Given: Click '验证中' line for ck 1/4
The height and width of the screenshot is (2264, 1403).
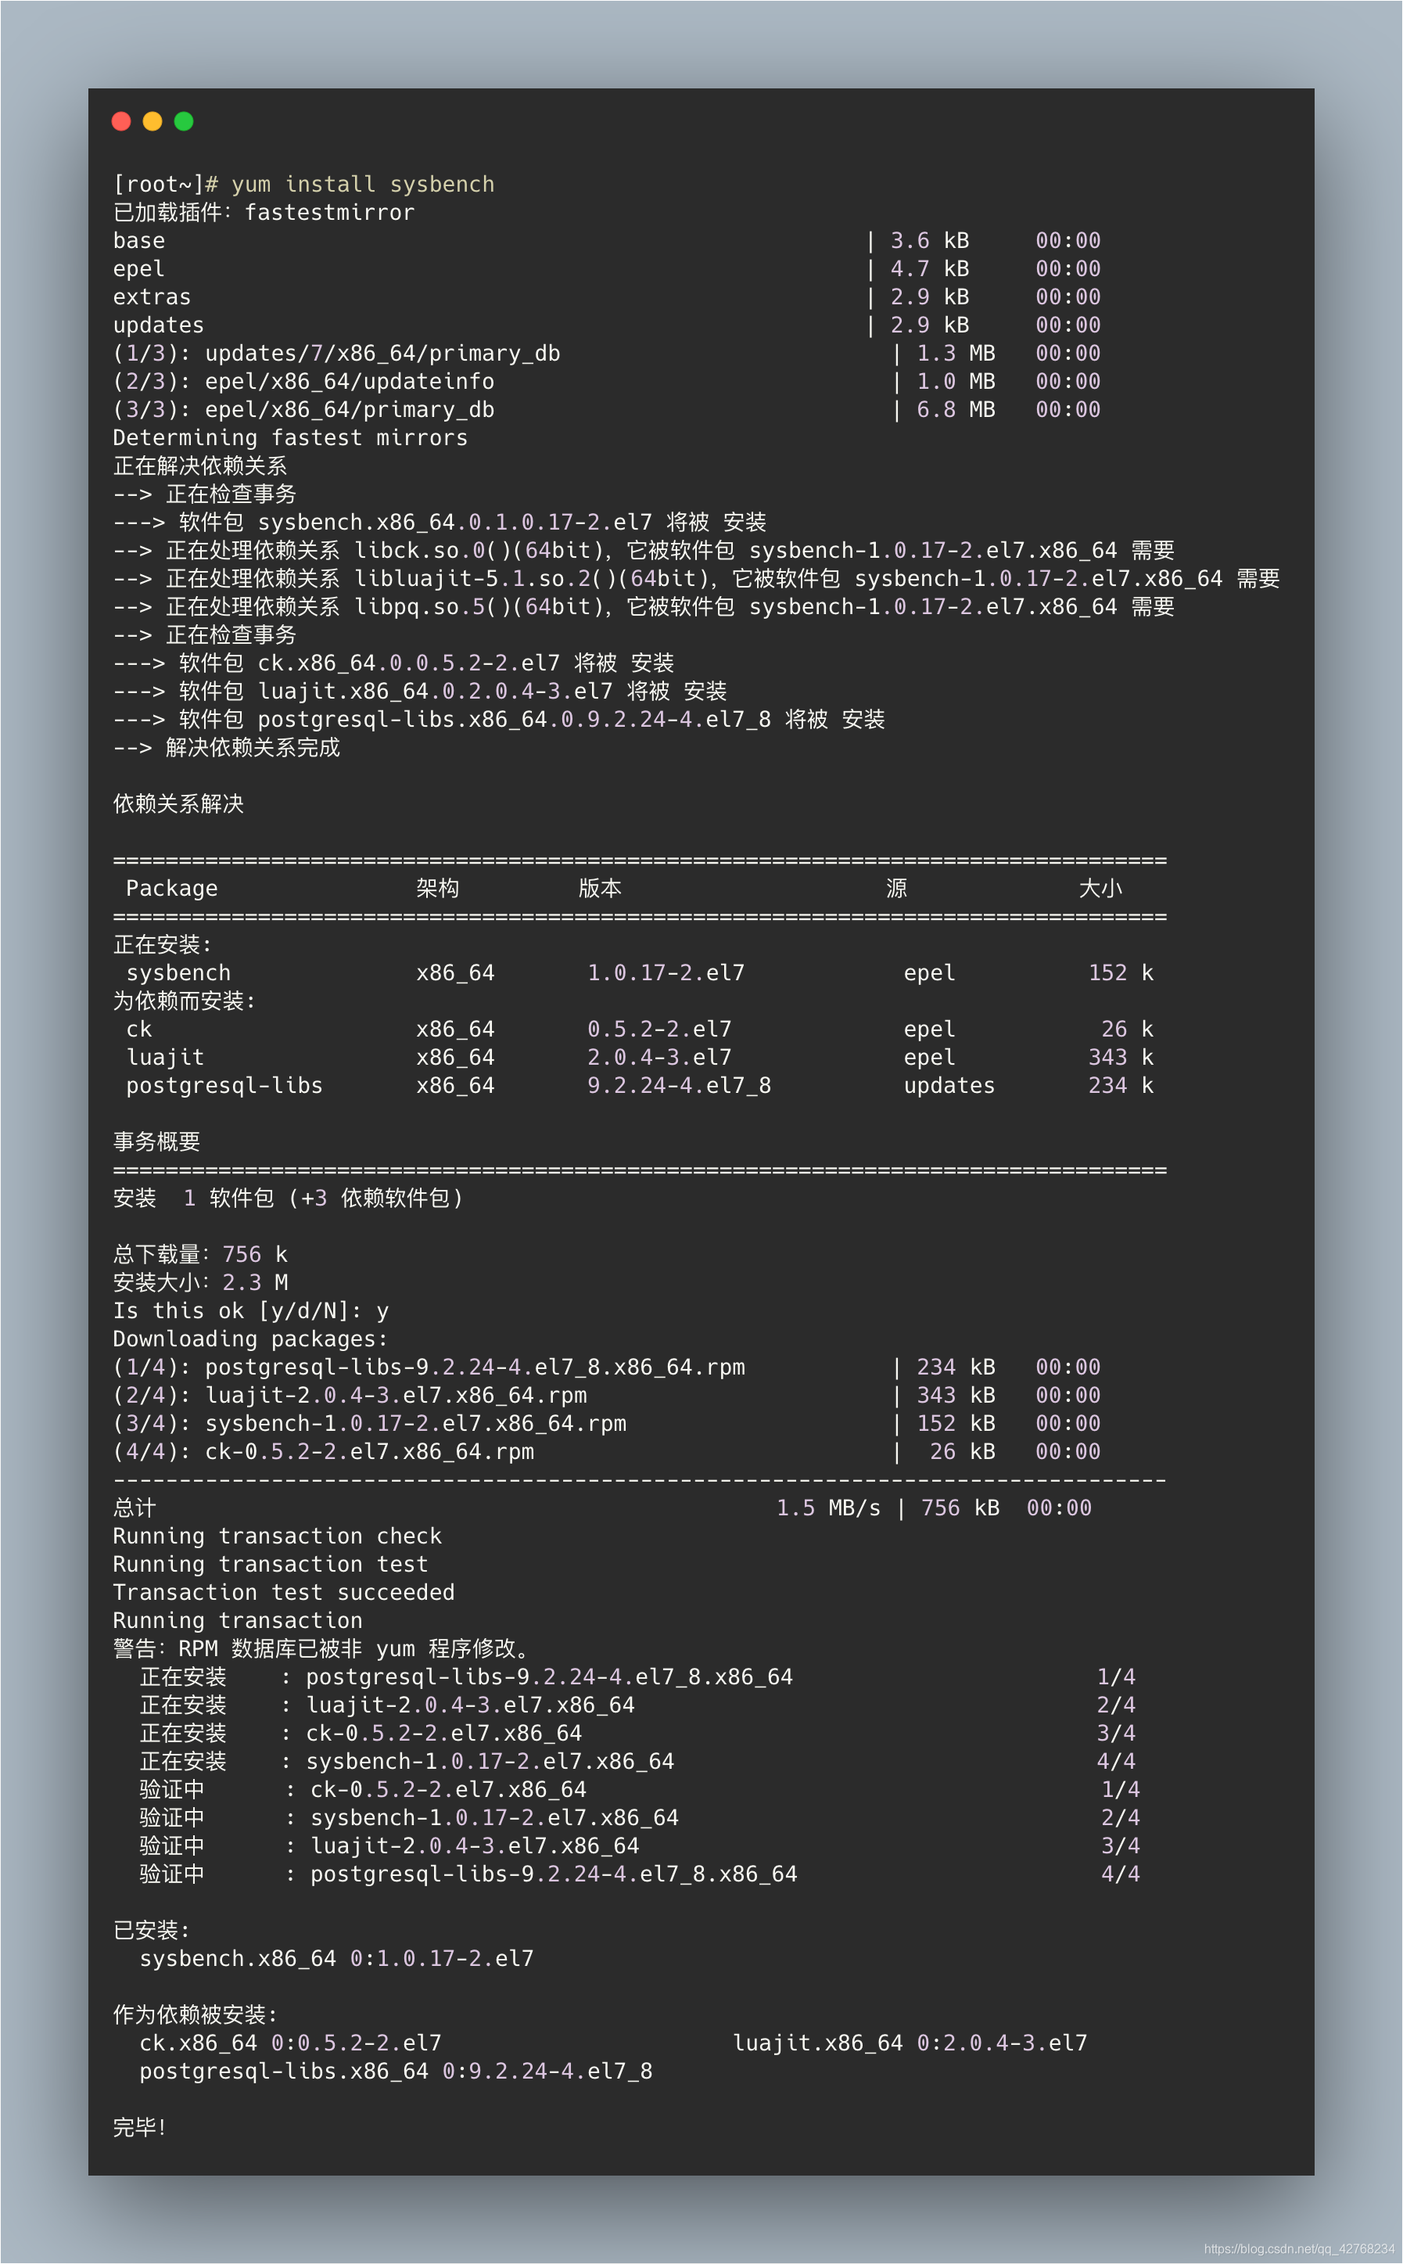Looking at the screenshot, I should (640, 1790).
